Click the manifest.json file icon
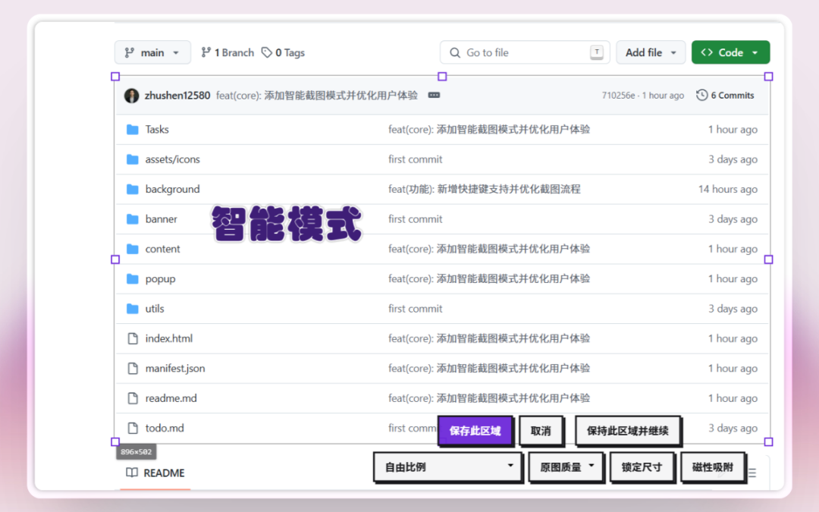The image size is (819, 512). click(133, 369)
